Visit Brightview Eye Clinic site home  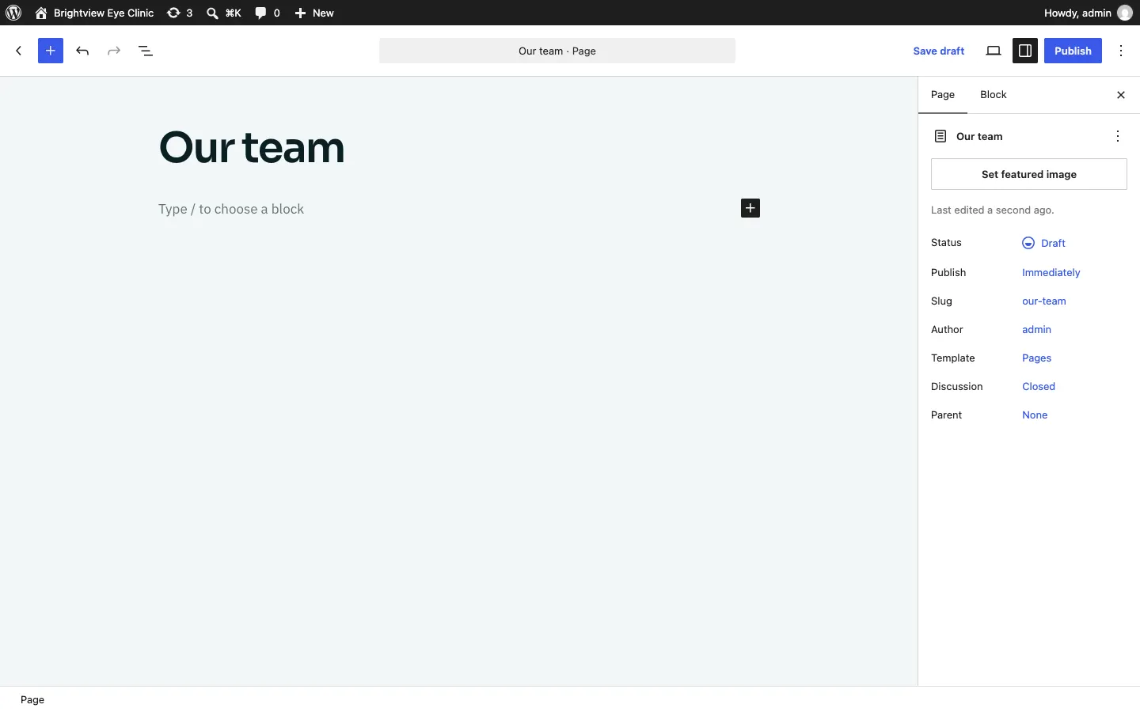pyautogui.click(x=95, y=13)
